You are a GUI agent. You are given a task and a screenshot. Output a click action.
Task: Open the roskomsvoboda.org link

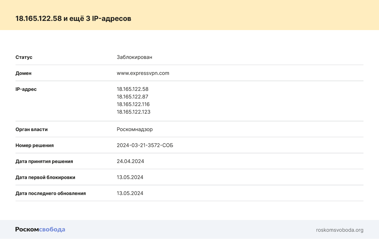(339, 230)
